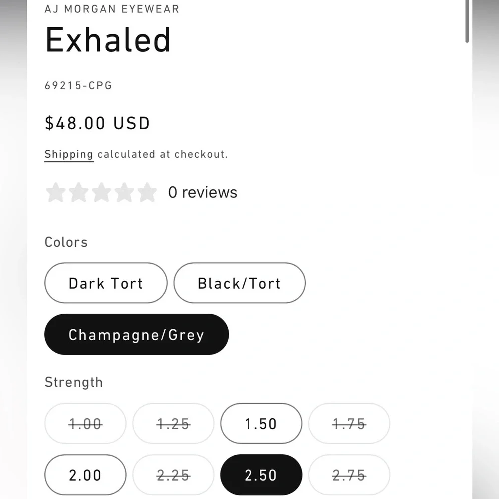Open the Shipping policy link
The width and height of the screenshot is (499, 499).
pos(69,154)
